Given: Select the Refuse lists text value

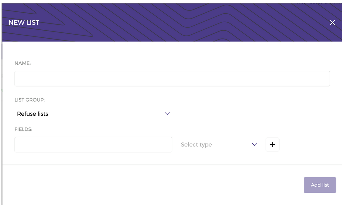Looking at the screenshot, I should point(32,114).
